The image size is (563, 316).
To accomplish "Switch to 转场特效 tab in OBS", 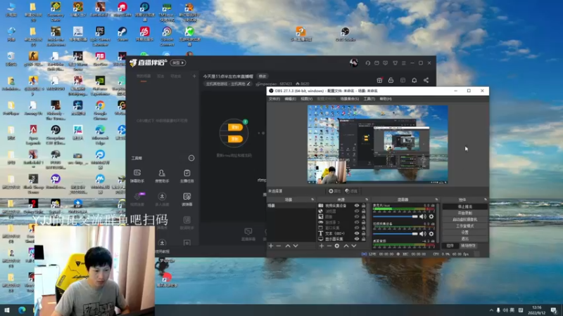I will coord(468,246).
